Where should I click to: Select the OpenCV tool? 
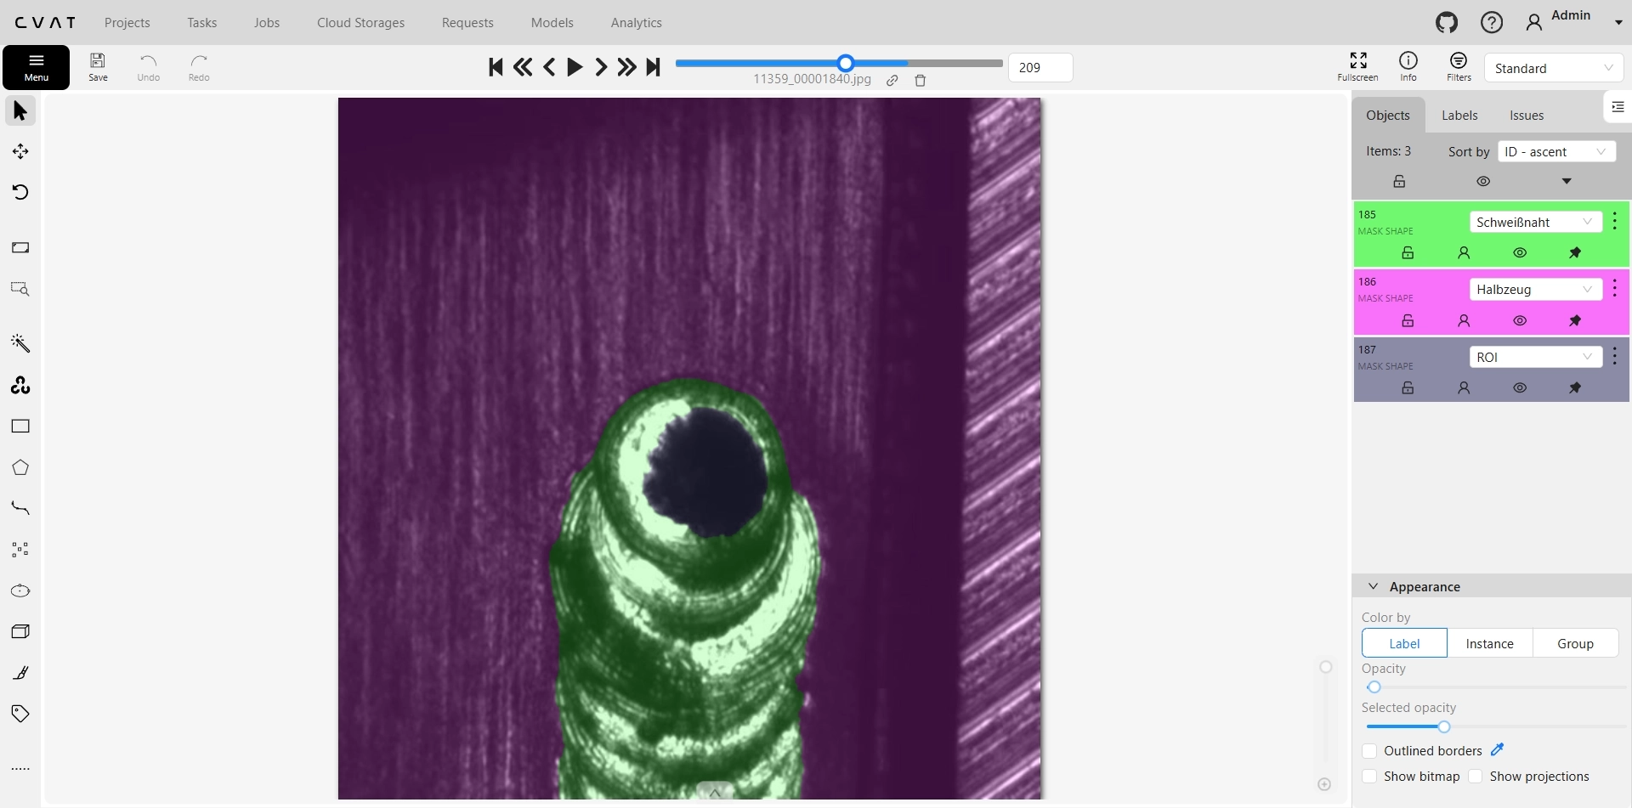click(20, 385)
